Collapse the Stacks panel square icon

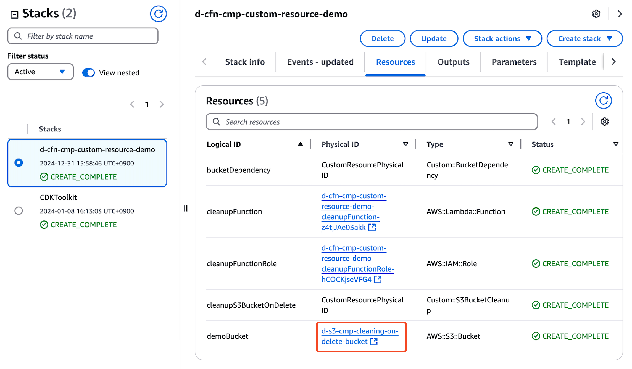pyautogui.click(x=14, y=14)
